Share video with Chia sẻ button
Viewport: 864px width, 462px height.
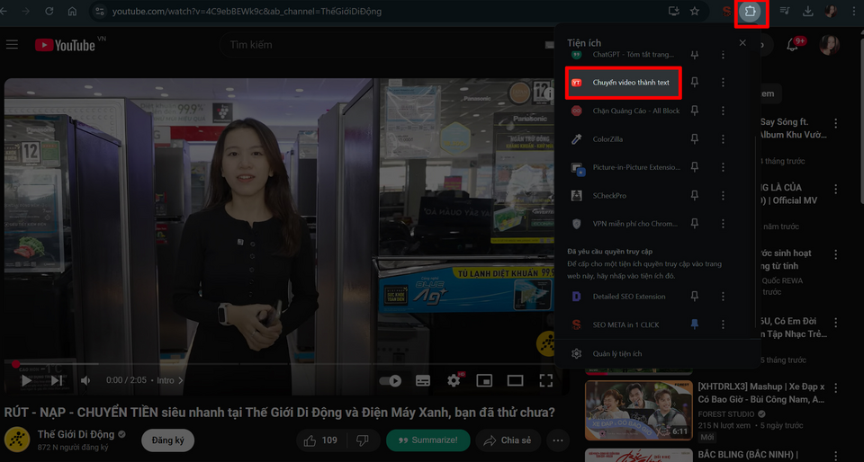508,440
